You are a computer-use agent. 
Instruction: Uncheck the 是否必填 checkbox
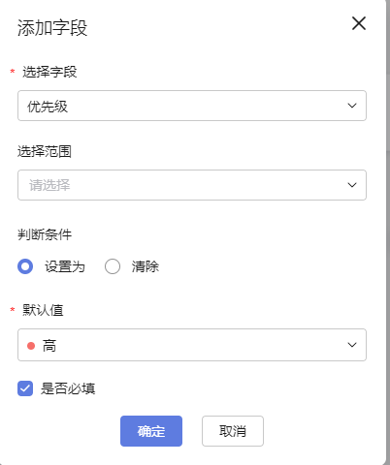pyautogui.click(x=25, y=388)
